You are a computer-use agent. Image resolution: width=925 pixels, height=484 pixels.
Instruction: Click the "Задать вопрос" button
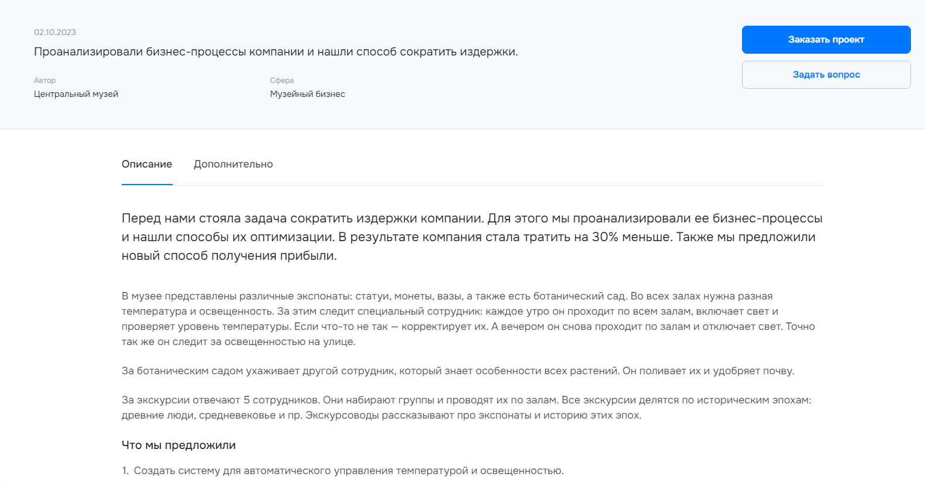pos(826,75)
